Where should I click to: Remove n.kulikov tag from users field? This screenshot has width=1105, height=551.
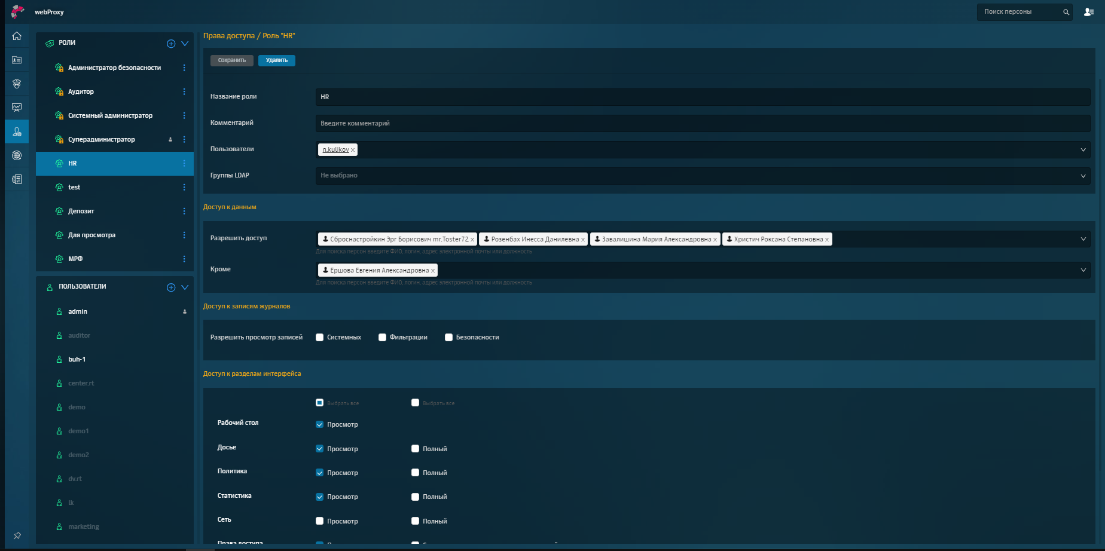pos(353,150)
